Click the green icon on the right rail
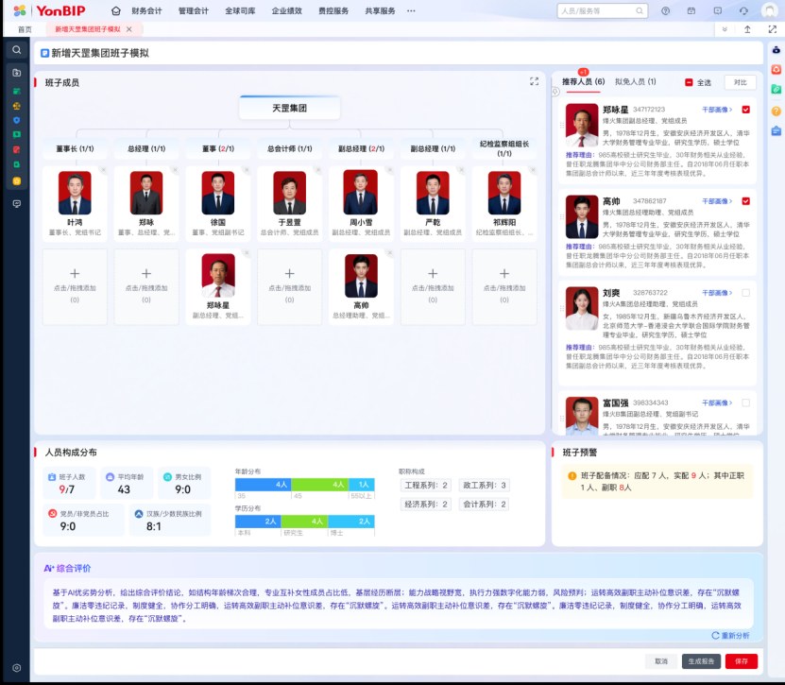This screenshot has height=685, width=785. (x=776, y=90)
